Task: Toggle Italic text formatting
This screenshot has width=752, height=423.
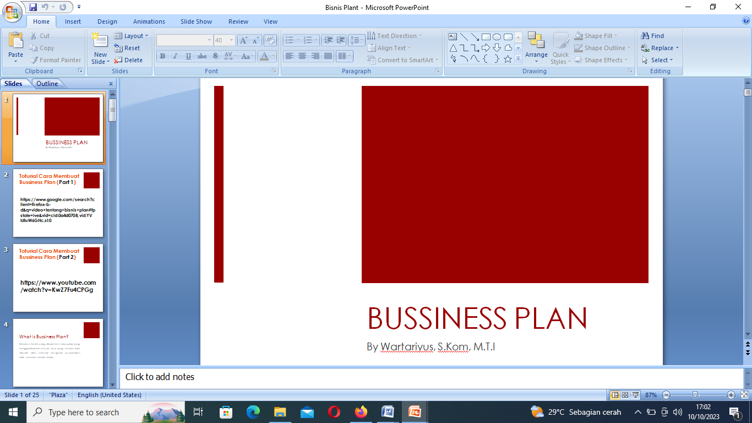Action: click(176, 56)
